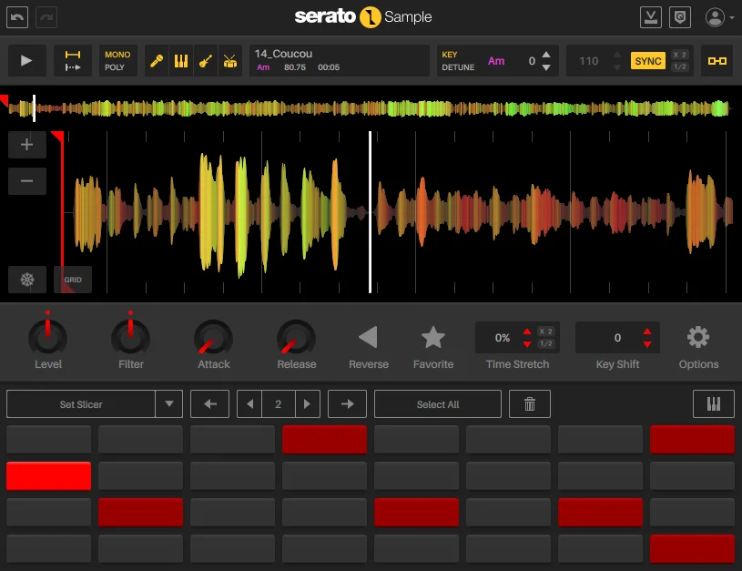Viewport: 742px width, 571px height.
Task: Start playback with the play button
Action: pos(26,61)
